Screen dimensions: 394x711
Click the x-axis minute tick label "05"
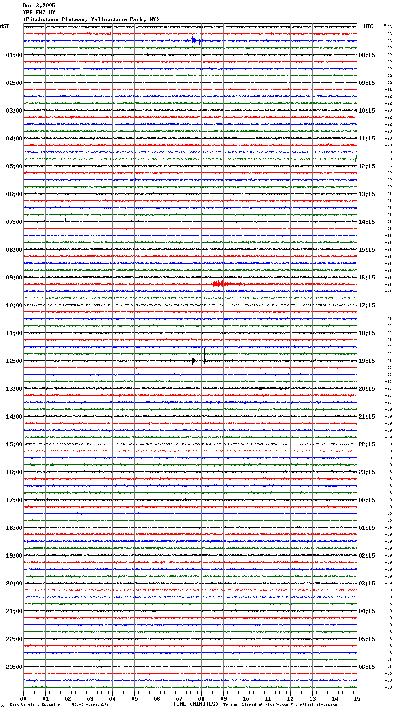click(134, 698)
